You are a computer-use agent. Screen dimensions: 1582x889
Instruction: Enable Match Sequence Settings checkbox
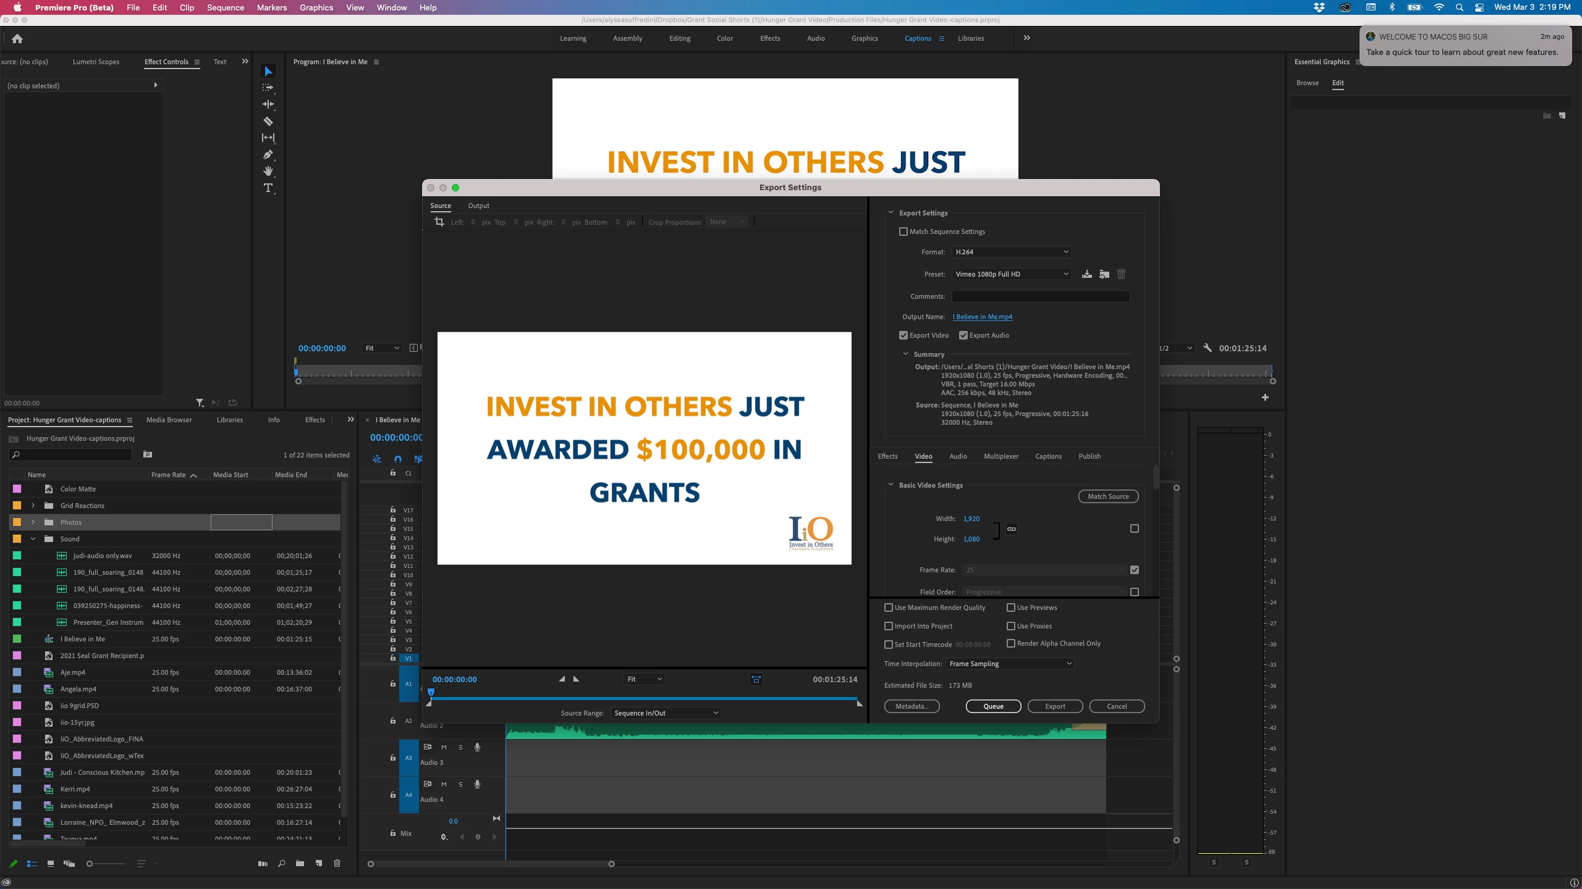903,232
